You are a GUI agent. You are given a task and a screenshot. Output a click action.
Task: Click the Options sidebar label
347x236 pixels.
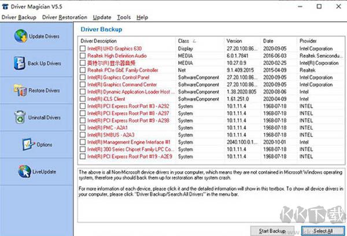click(x=45, y=145)
